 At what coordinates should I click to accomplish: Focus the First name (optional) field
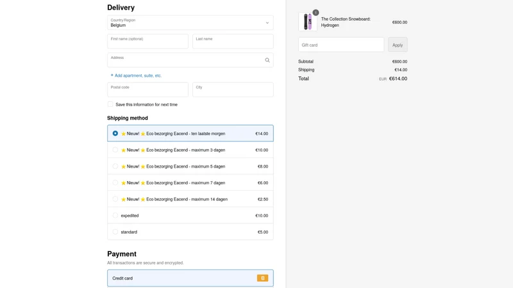click(148, 42)
